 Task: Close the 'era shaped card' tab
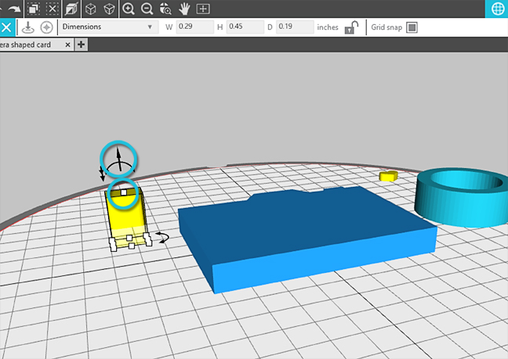(67, 45)
